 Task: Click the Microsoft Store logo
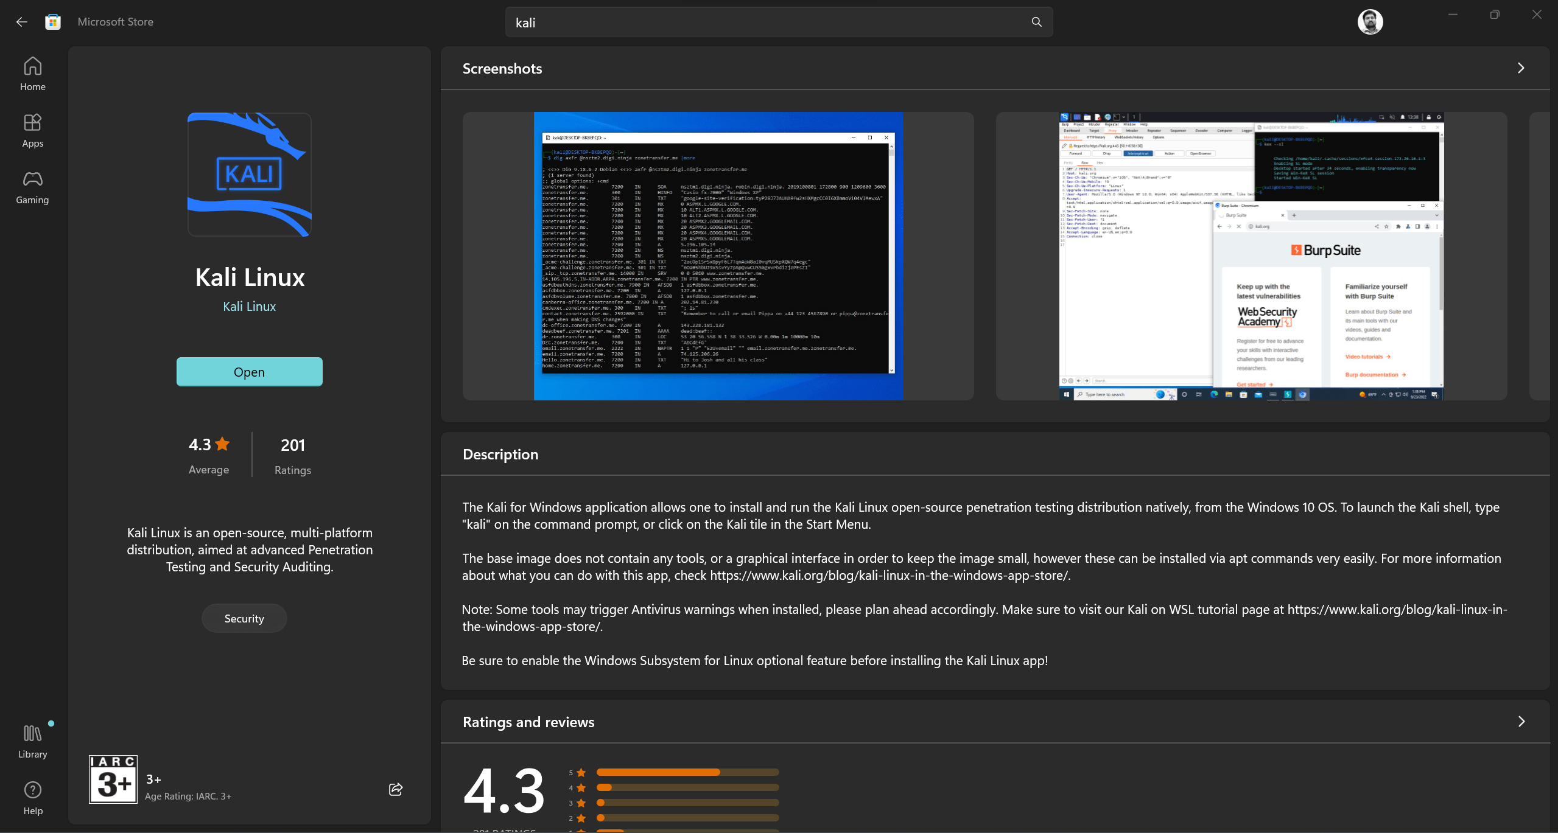52,21
